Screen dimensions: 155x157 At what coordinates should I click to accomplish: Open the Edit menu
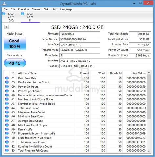[13, 9]
